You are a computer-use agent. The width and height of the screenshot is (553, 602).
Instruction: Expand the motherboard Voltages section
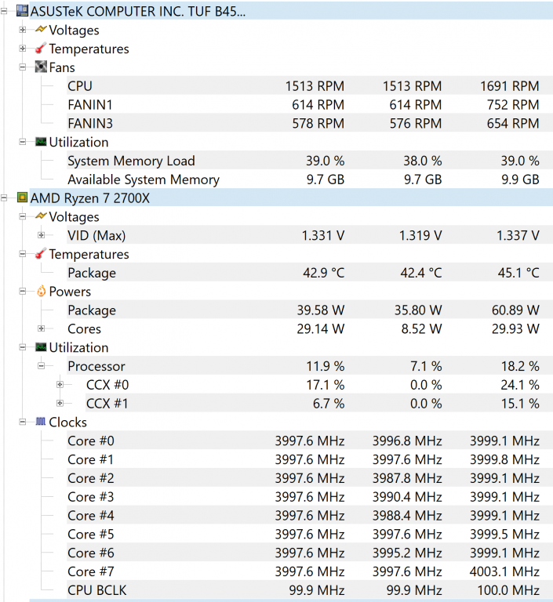(x=23, y=30)
